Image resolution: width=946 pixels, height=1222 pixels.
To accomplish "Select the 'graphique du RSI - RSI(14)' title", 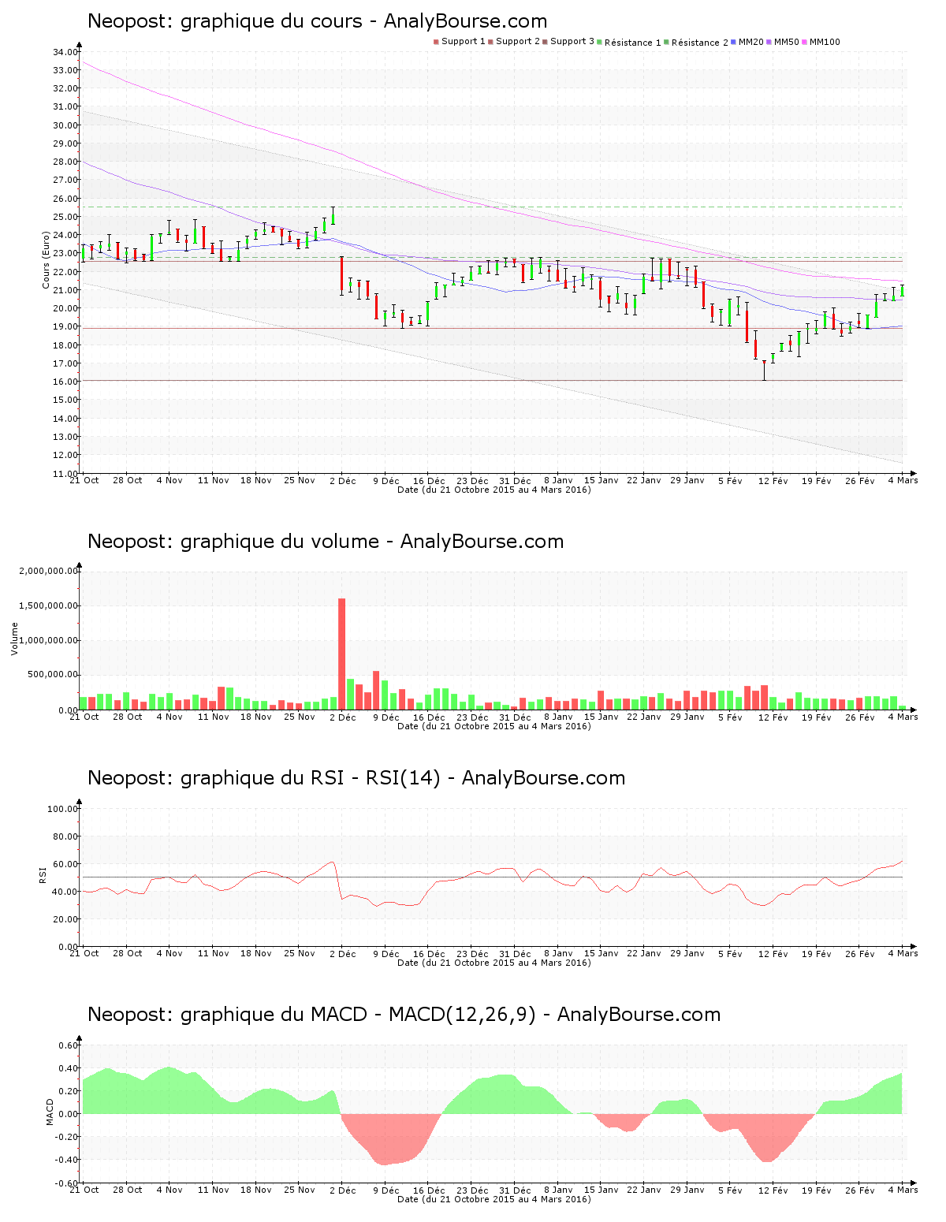I will click(x=356, y=778).
